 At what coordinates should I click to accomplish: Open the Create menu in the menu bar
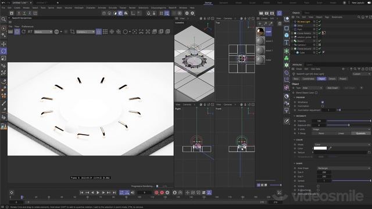17,8
